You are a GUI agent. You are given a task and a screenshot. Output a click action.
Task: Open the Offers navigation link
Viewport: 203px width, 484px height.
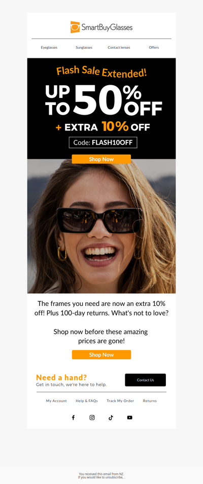(154, 48)
